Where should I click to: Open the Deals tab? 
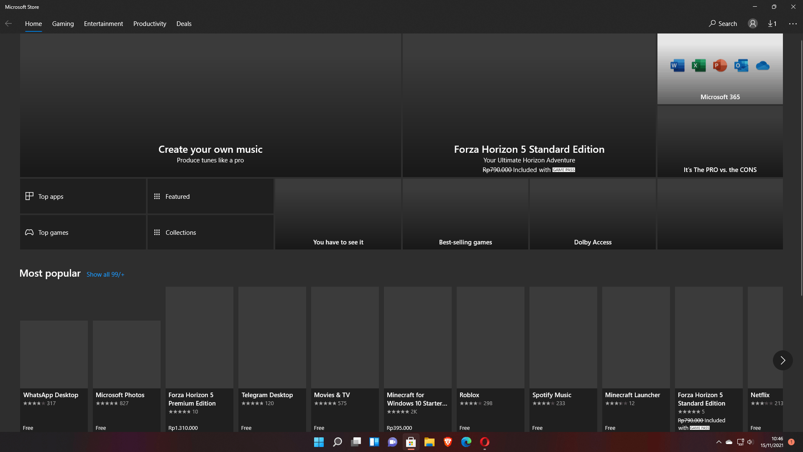tap(184, 24)
